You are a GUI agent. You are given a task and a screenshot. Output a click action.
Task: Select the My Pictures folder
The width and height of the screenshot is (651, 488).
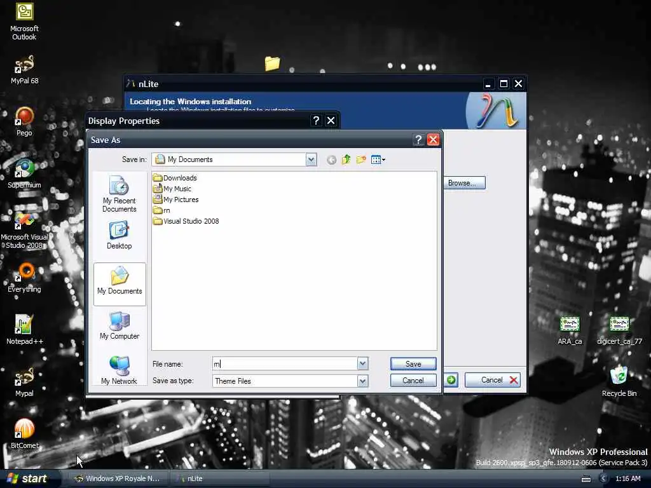tap(175, 200)
